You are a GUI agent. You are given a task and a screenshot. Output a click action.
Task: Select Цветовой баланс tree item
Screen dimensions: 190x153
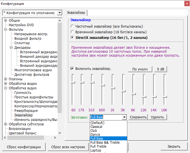[x=22, y=133]
